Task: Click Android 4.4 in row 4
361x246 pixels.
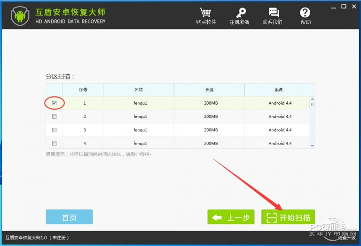Action: pyautogui.click(x=280, y=143)
